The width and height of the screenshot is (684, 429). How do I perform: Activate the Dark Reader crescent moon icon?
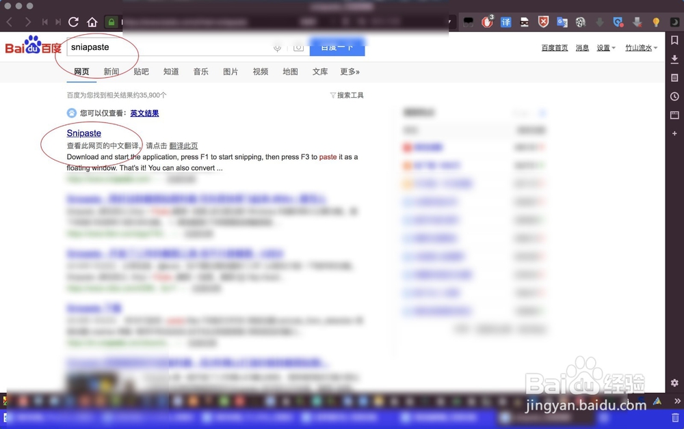pyautogui.click(x=674, y=22)
